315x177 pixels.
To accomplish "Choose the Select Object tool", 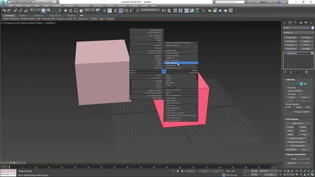I will (44, 11).
